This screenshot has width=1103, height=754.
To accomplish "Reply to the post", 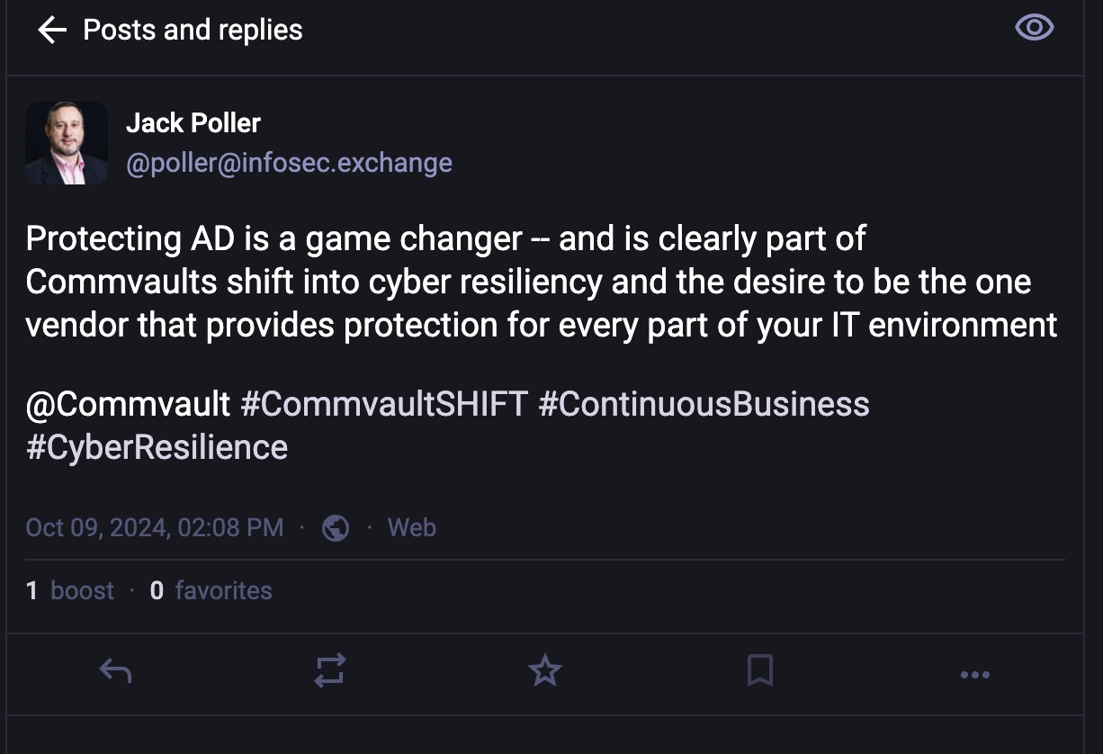I will (x=115, y=670).
